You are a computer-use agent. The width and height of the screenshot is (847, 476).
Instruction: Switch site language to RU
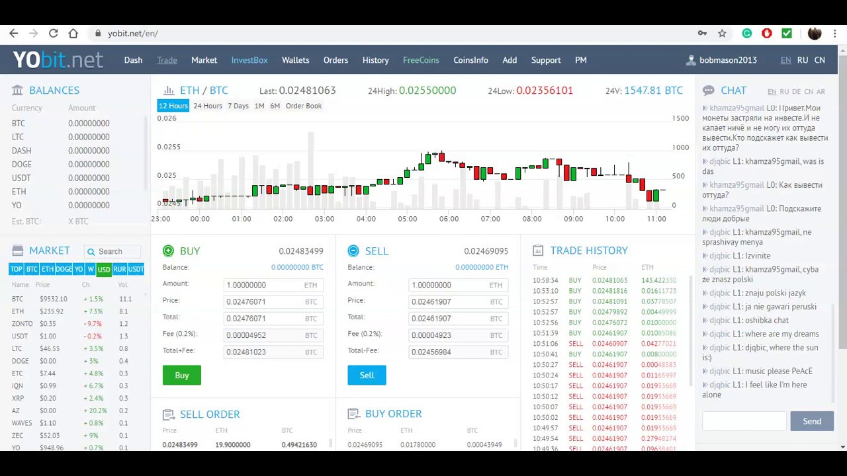pyautogui.click(x=803, y=60)
